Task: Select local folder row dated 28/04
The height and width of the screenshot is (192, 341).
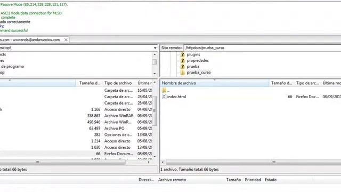Action: click(x=76, y=97)
